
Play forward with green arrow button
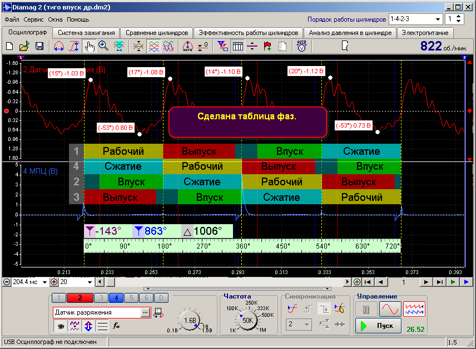pos(453,282)
